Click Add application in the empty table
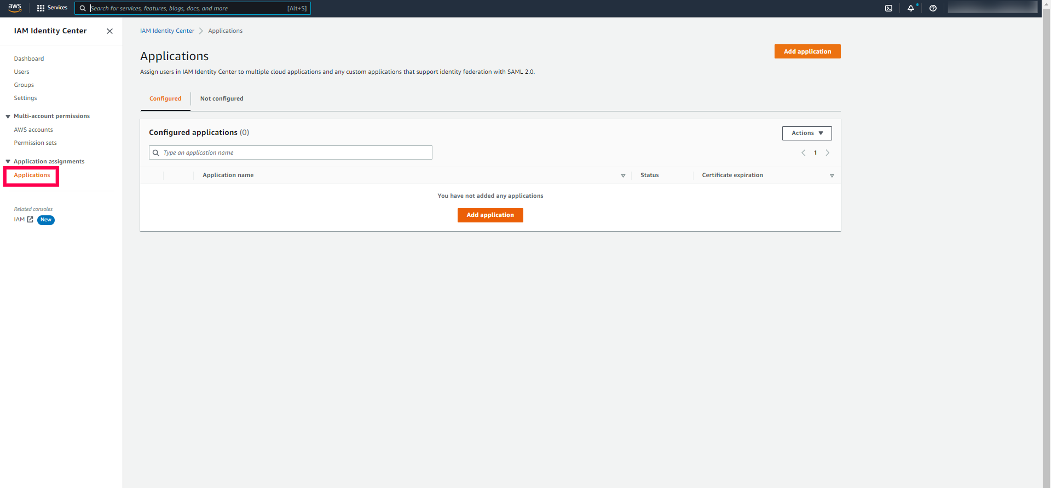The width and height of the screenshot is (1051, 488). pos(490,215)
